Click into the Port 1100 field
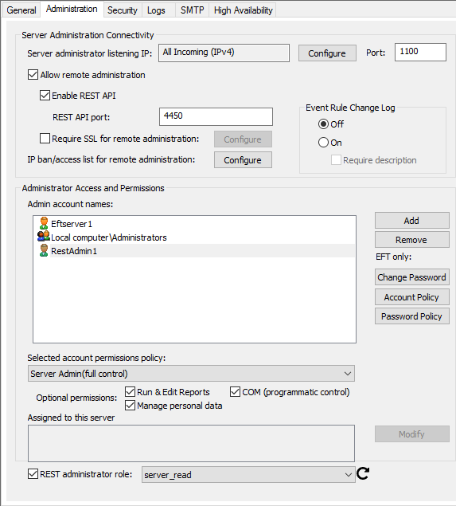Screen dimensions: 456x506 420,52
